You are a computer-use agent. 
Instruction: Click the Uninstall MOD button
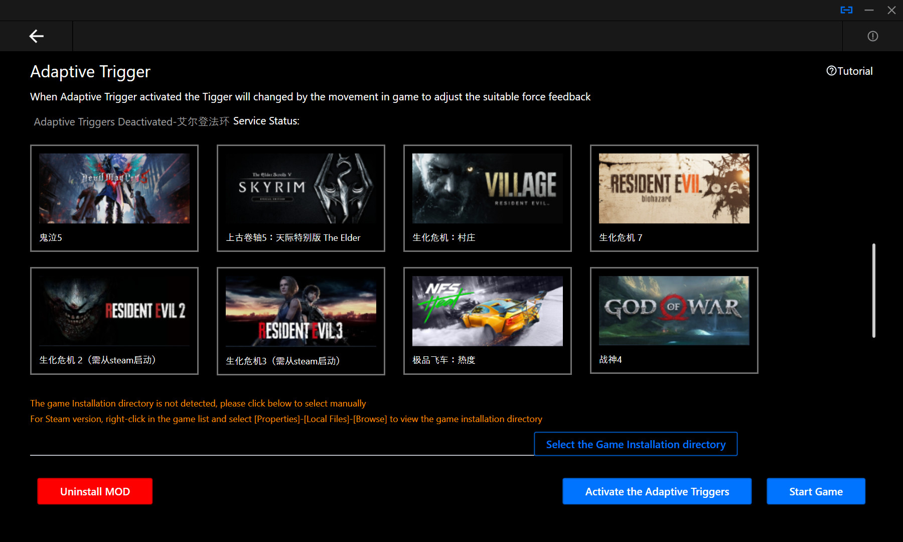(95, 491)
